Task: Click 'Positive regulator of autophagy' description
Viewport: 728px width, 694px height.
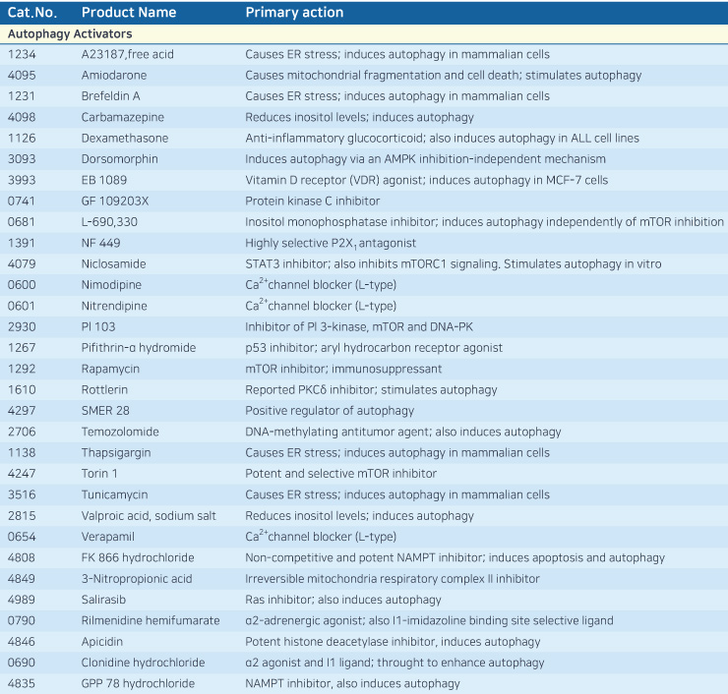Action: pyautogui.click(x=330, y=411)
